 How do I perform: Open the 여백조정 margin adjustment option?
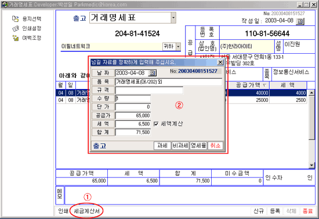pyautogui.click(x=27, y=38)
